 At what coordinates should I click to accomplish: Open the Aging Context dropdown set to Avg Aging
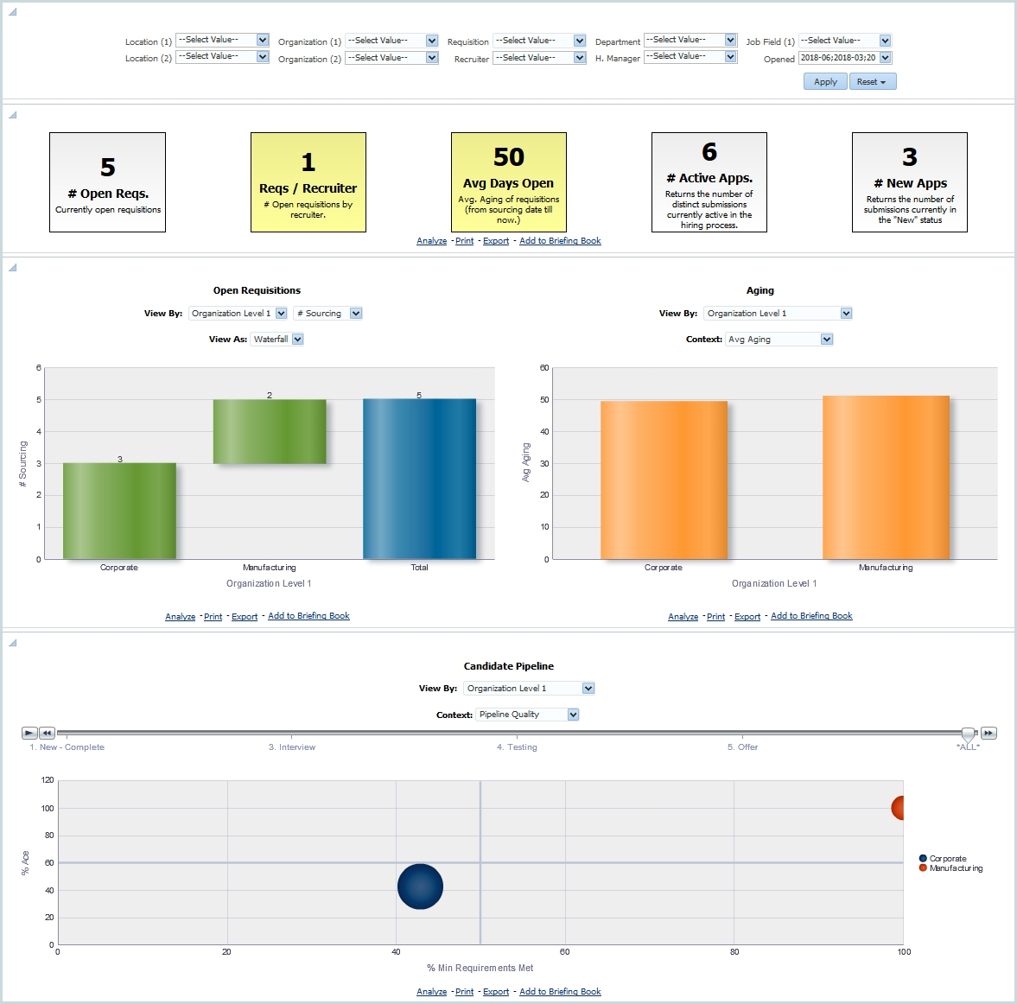pyautogui.click(x=827, y=339)
